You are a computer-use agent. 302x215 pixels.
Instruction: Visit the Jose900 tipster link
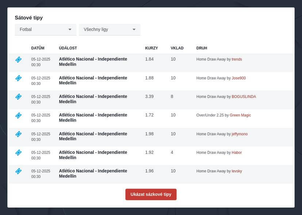tap(238, 78)
